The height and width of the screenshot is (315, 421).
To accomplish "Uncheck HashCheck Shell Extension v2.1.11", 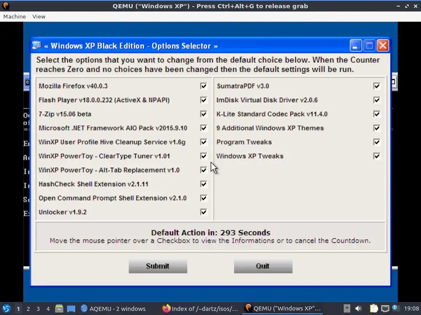I will point(204,184).
